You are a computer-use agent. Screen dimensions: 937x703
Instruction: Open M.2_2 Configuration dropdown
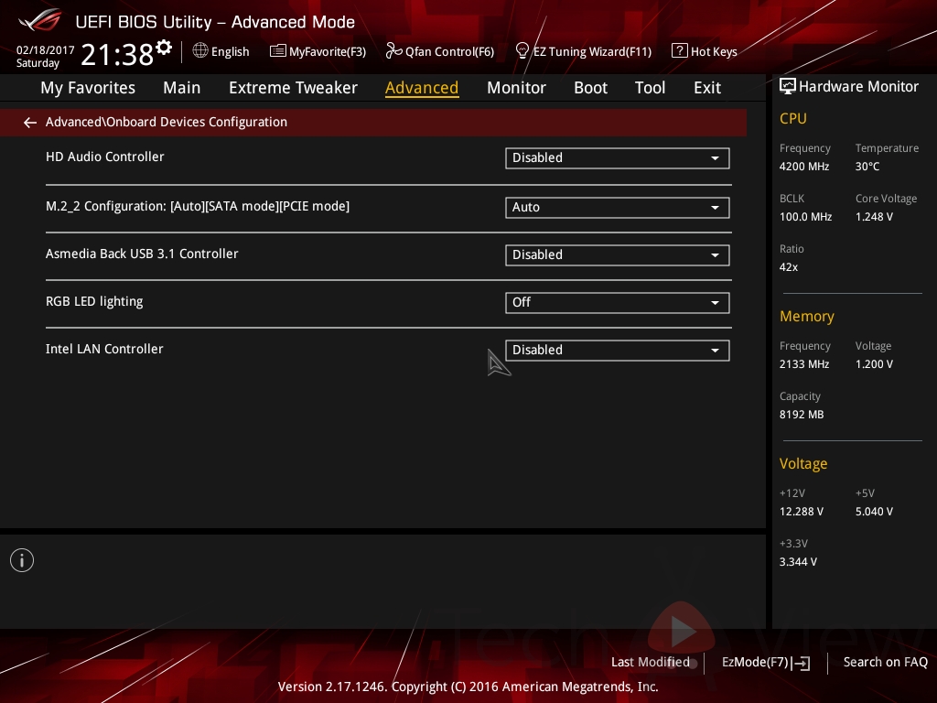pos(618,208)
